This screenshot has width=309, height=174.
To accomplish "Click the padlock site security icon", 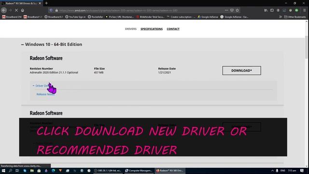I will pyautogui.click(x=56, y=10).
